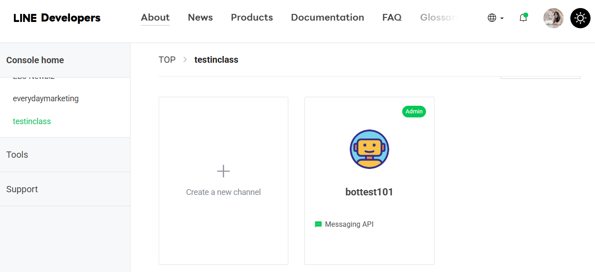
Task: Click the LINE Developers logo
Action: (57, 18)
